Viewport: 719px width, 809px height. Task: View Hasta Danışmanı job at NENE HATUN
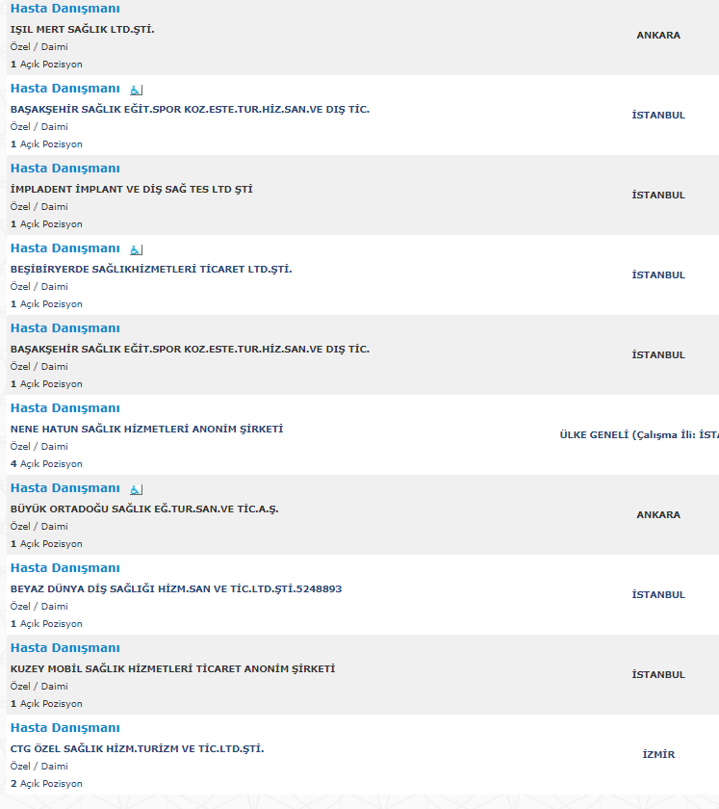tap(64, 408)
